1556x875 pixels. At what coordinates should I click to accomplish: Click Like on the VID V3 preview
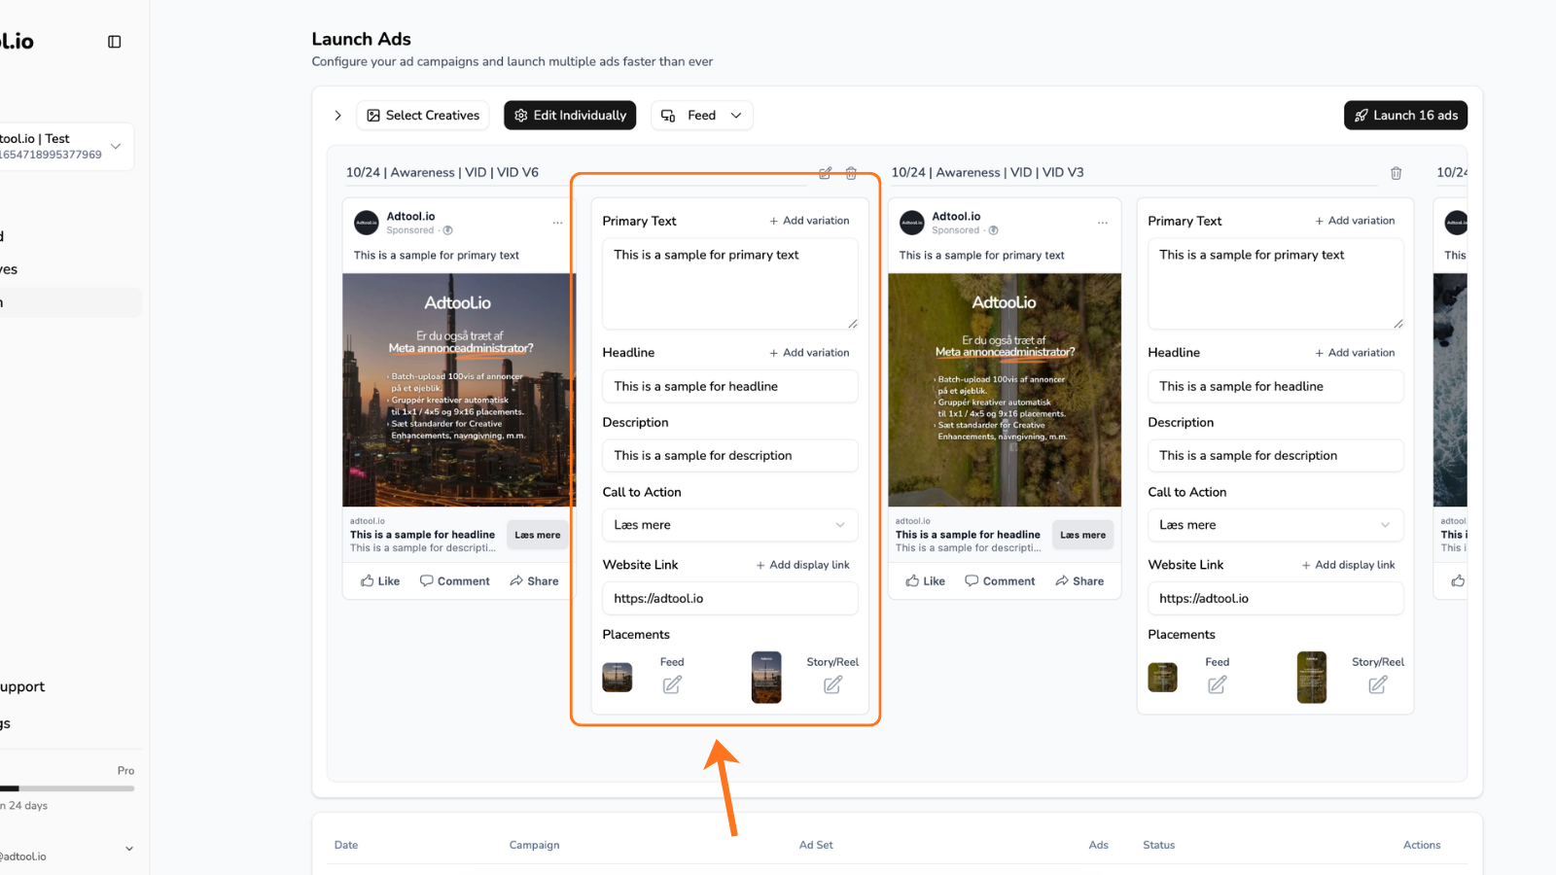[926, 581]
